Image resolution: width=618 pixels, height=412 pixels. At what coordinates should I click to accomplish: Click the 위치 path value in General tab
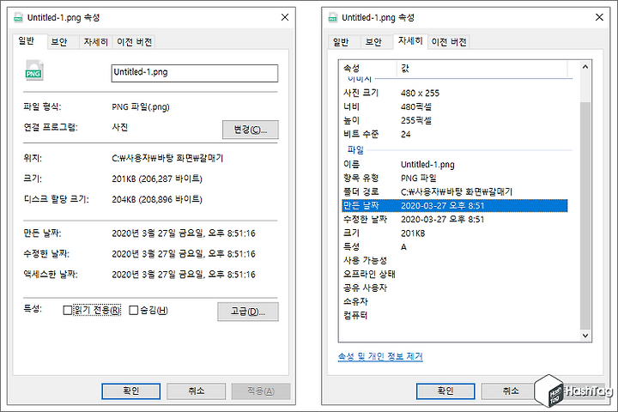point(167,159)
